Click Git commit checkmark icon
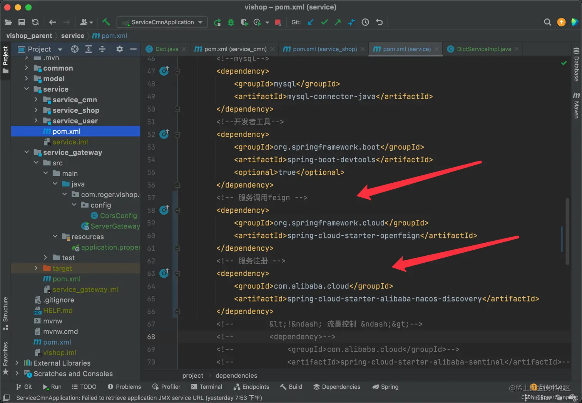Screen dimensions: 582x403 pyautogui.click(x=324, y=22)
